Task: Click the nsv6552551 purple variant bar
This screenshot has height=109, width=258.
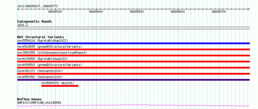Action: click(133, 80)
